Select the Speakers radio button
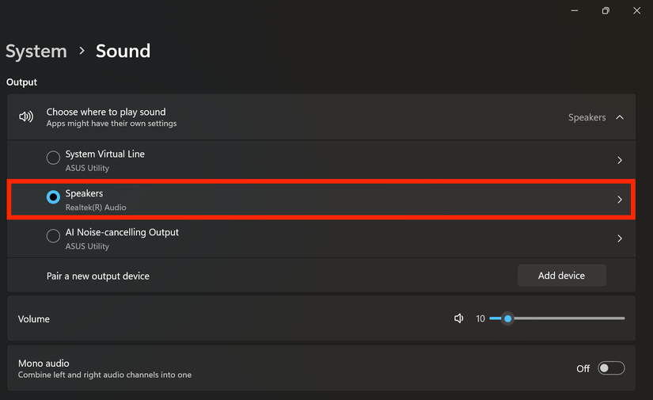653x400 pixels. click(x=53, y=197)
